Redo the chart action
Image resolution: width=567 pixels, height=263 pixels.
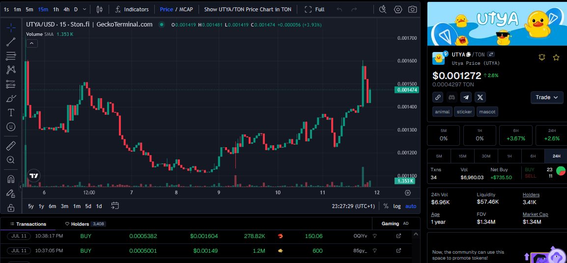pos(354,9)
